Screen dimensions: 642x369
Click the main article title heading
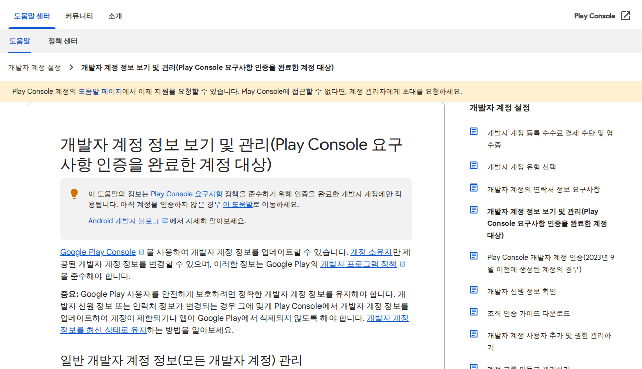pyautogui.click(x=232, y=154)
